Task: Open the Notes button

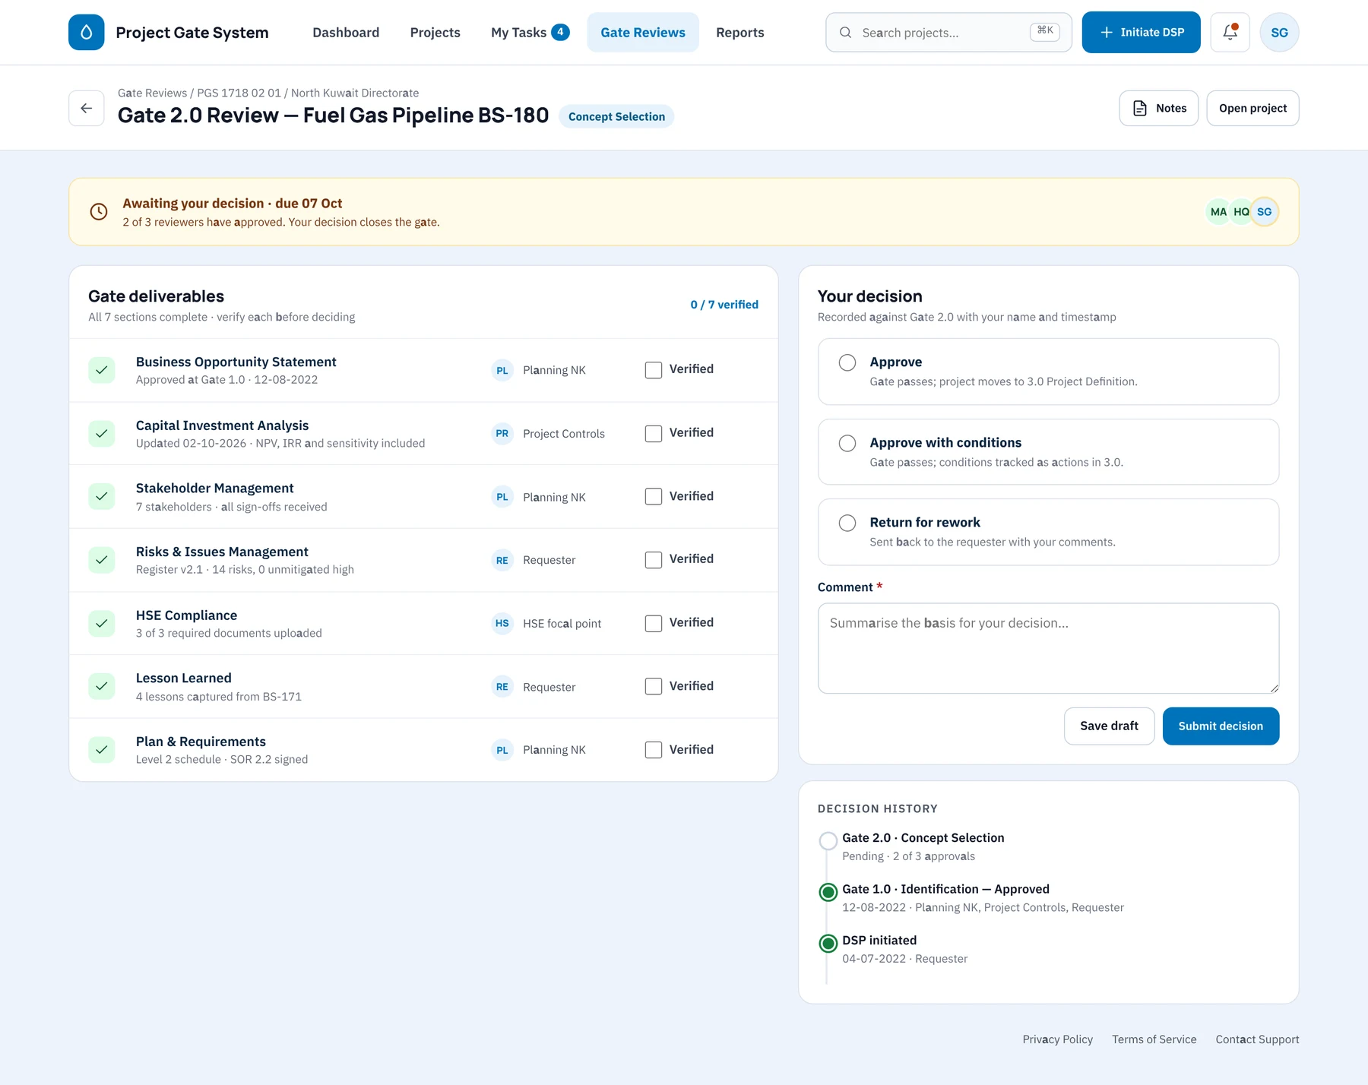Action: coord(1158,108)
